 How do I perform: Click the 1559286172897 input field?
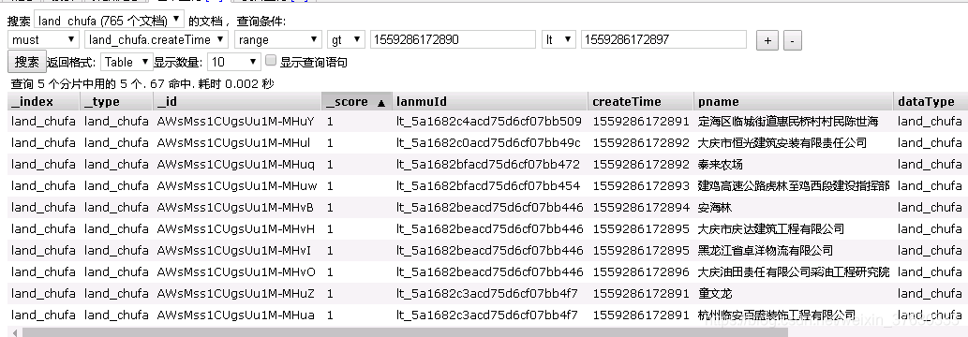(663, 39)
